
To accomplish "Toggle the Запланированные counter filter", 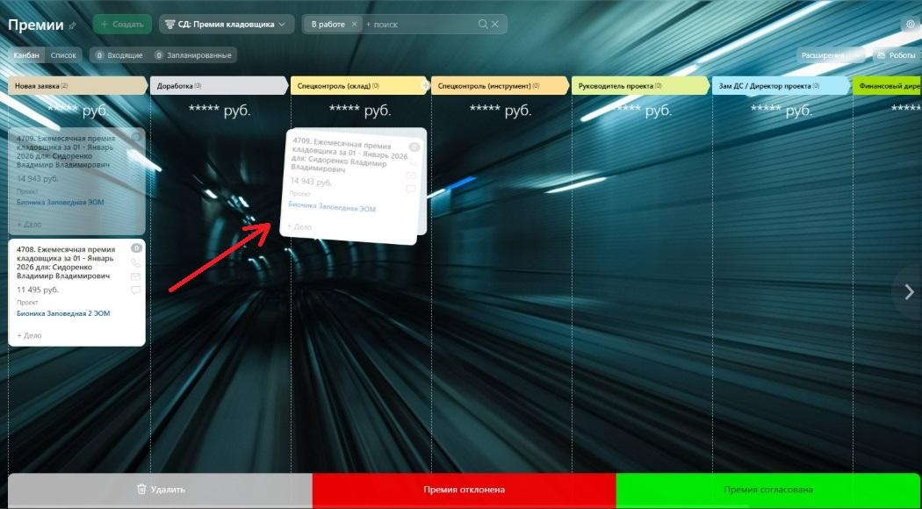I will pos(194,55).
